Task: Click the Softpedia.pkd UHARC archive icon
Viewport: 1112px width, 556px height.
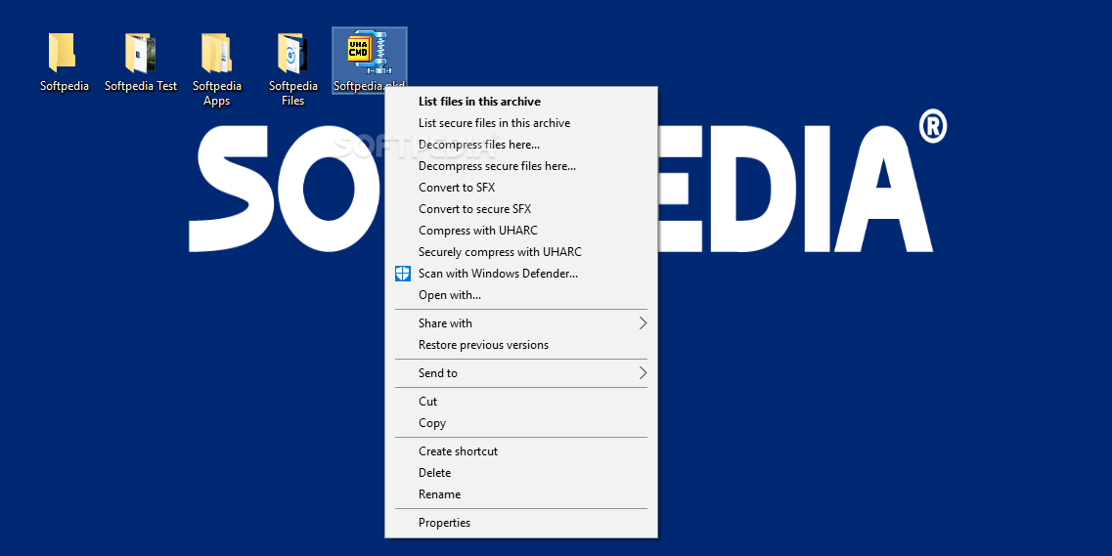Action: pos(369,53)
